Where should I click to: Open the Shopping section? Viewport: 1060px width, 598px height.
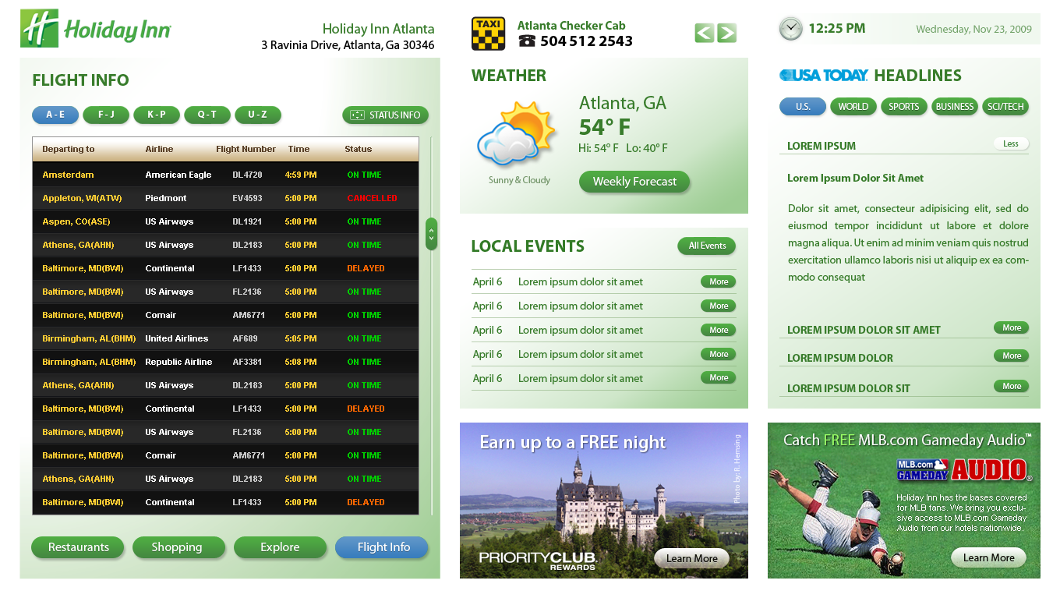click(x=179, y=547)
